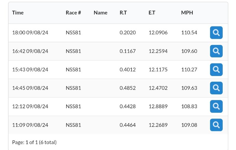Viewport: 236px width, 150px height.
Task: Open the magnifier for 14:45 run
Action: 216,88
